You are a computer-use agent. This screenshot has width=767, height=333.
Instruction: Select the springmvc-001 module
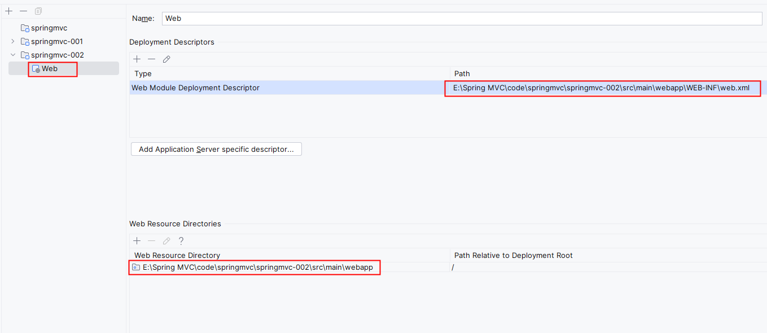(56, 41)
